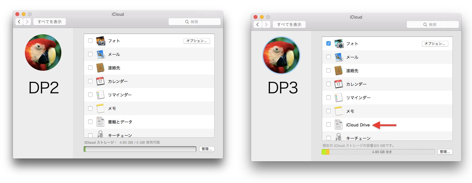Select the iCloud Drive label in DP3 list
The width and height of the screenshot is (472, 183).
[x=358, y=125]
